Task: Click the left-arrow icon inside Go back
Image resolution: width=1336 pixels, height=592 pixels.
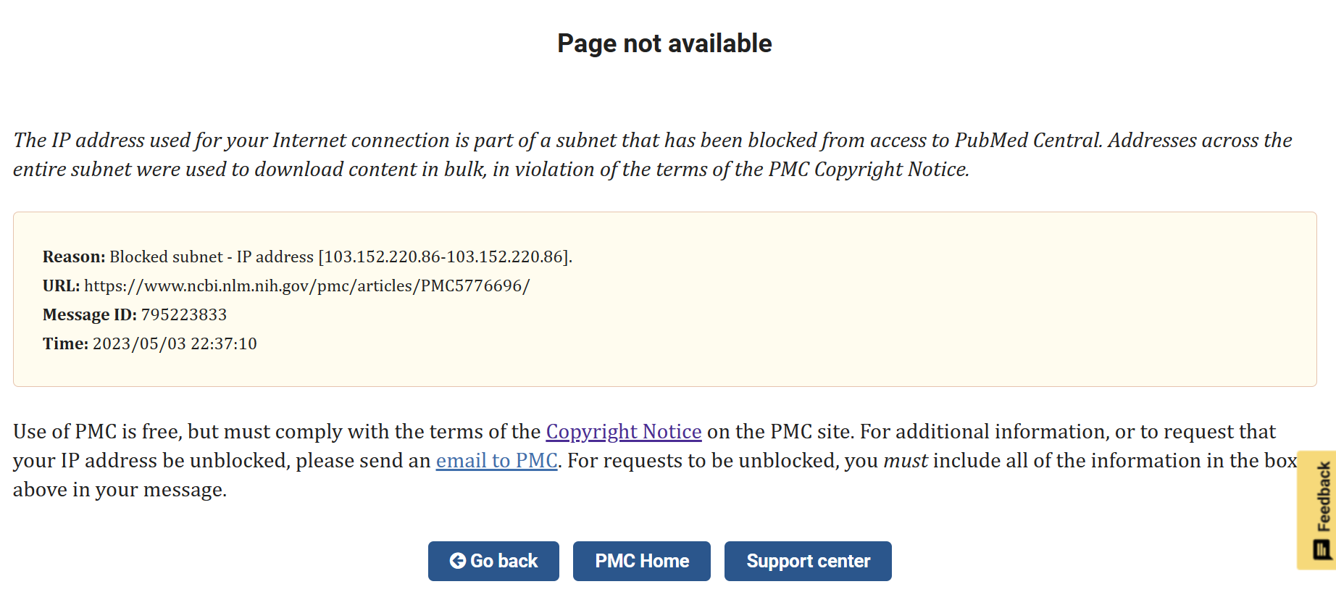Action: point(458,561)
